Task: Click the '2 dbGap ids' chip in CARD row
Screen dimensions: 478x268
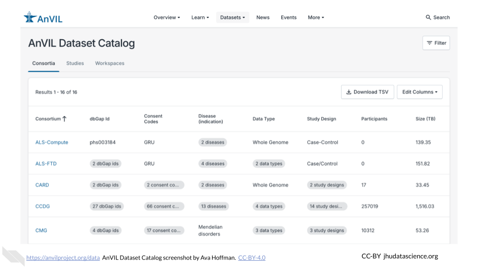Action: tap(106, 185)
